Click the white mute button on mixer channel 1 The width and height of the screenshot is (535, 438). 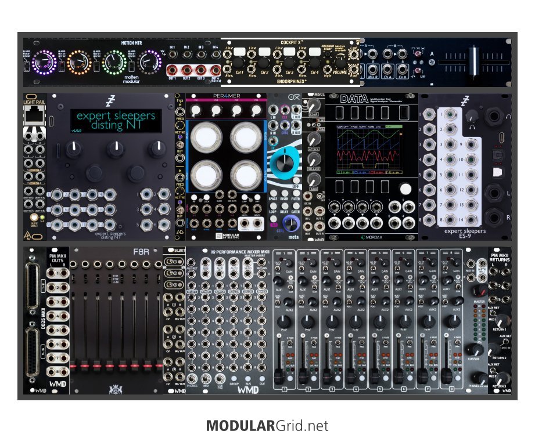[x=290, y=378]
